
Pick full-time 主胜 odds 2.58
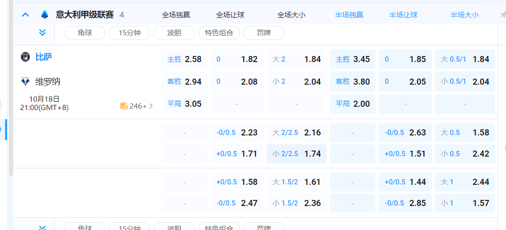click(185, 59)
